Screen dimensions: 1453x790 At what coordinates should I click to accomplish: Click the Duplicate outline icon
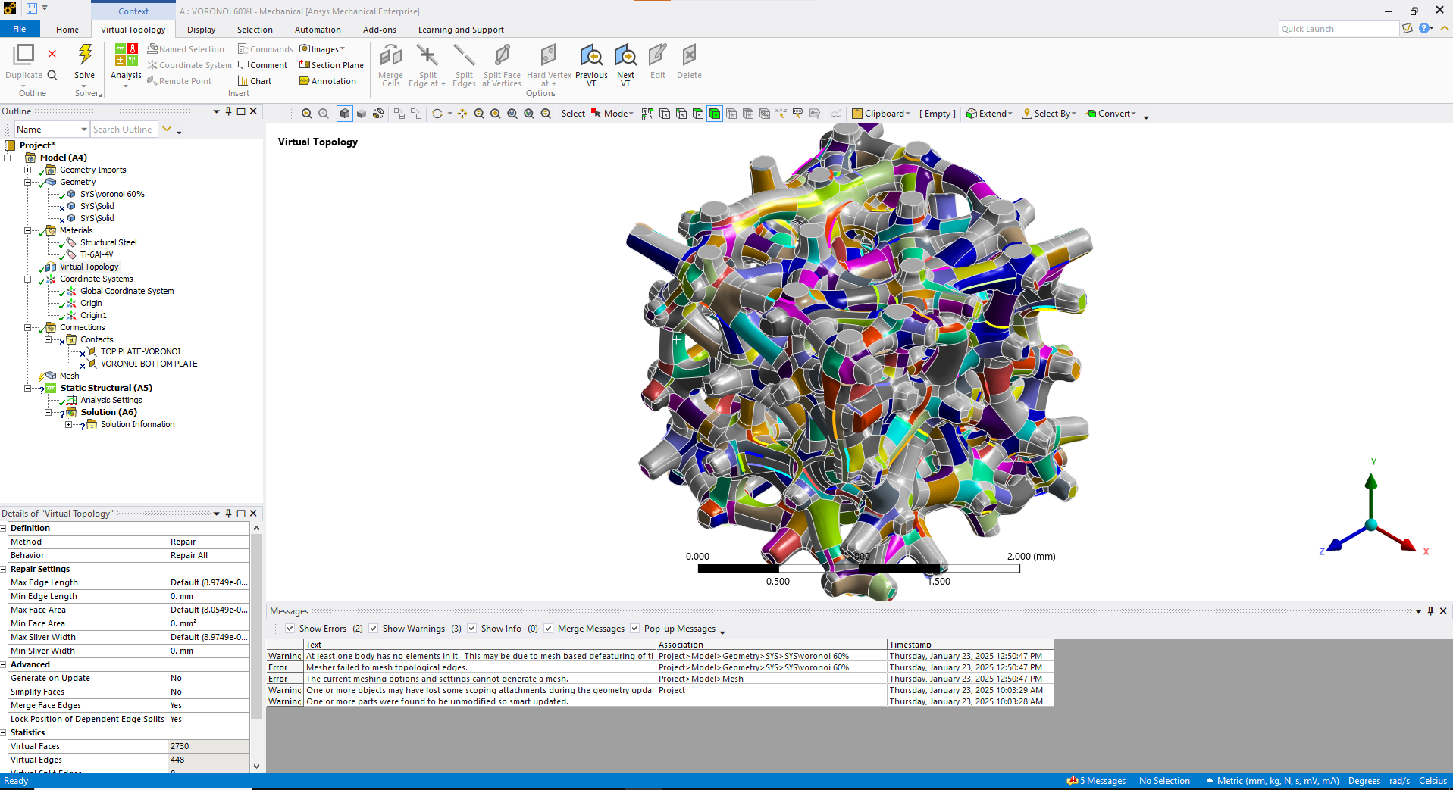click(x=24, y=55)
